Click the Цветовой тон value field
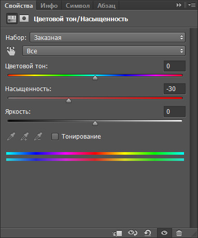Viewport: 198px width, 238px height. [x=175, y=66]
